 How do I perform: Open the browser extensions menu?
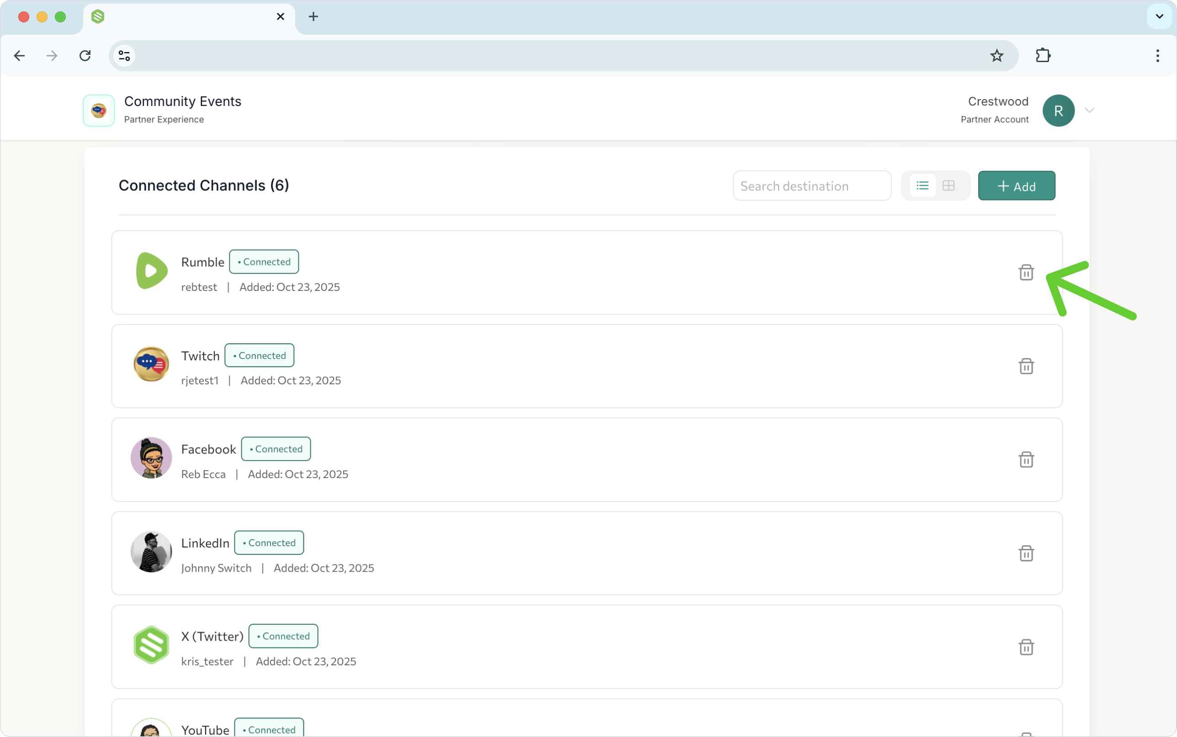[x=1043, y=56]
